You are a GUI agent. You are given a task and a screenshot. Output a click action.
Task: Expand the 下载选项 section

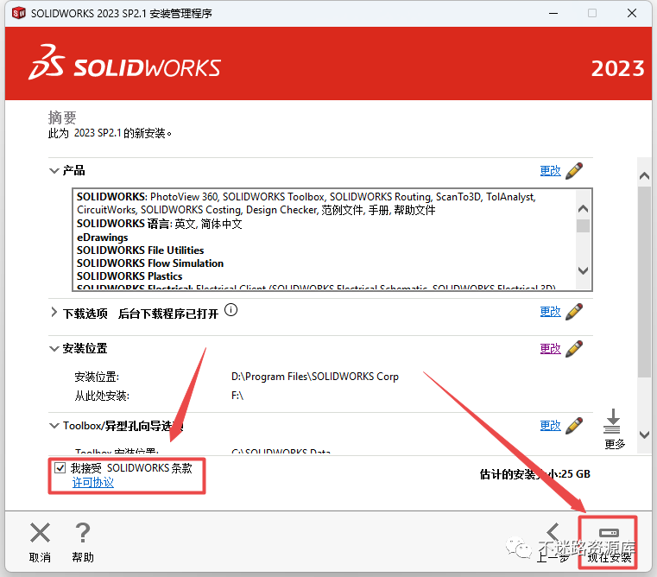(x=54, y=312)
